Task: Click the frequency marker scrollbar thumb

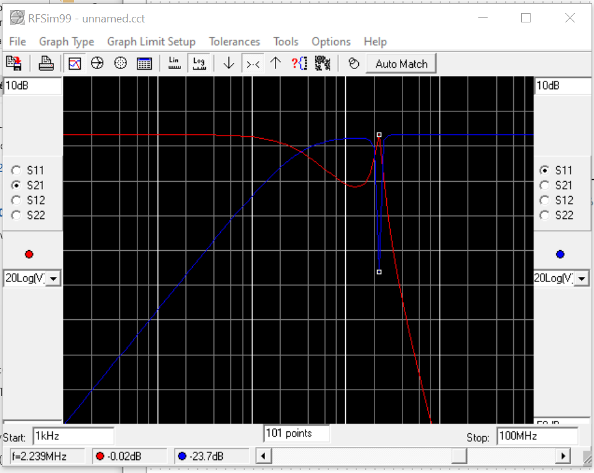Action: tap(459, 456)
